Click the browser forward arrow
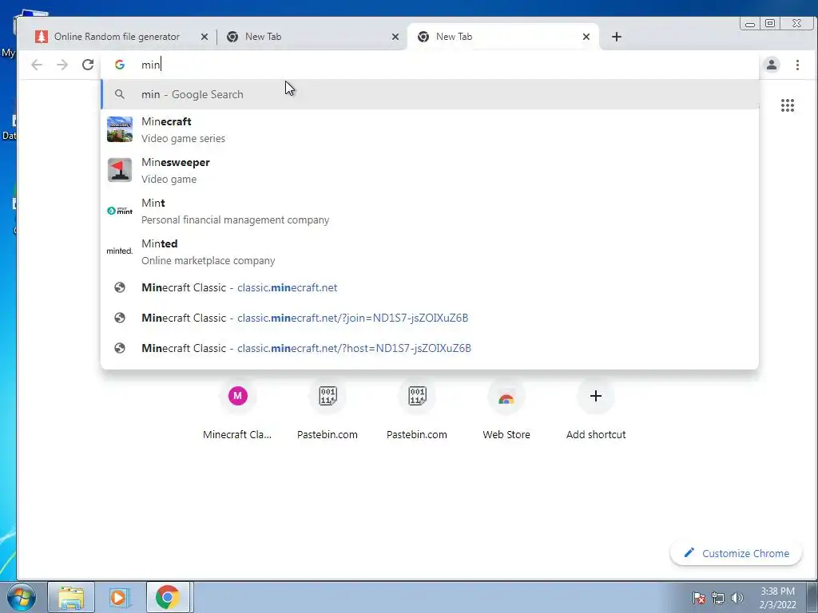818x613 pixels. pyautogui.click(x=62, y=65)
